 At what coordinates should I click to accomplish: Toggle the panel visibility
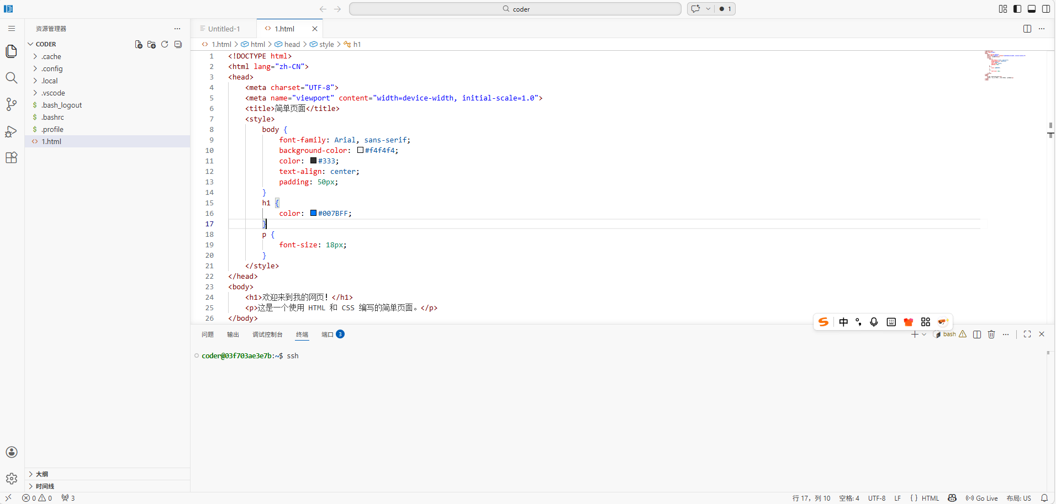(x=1031, y=9)
